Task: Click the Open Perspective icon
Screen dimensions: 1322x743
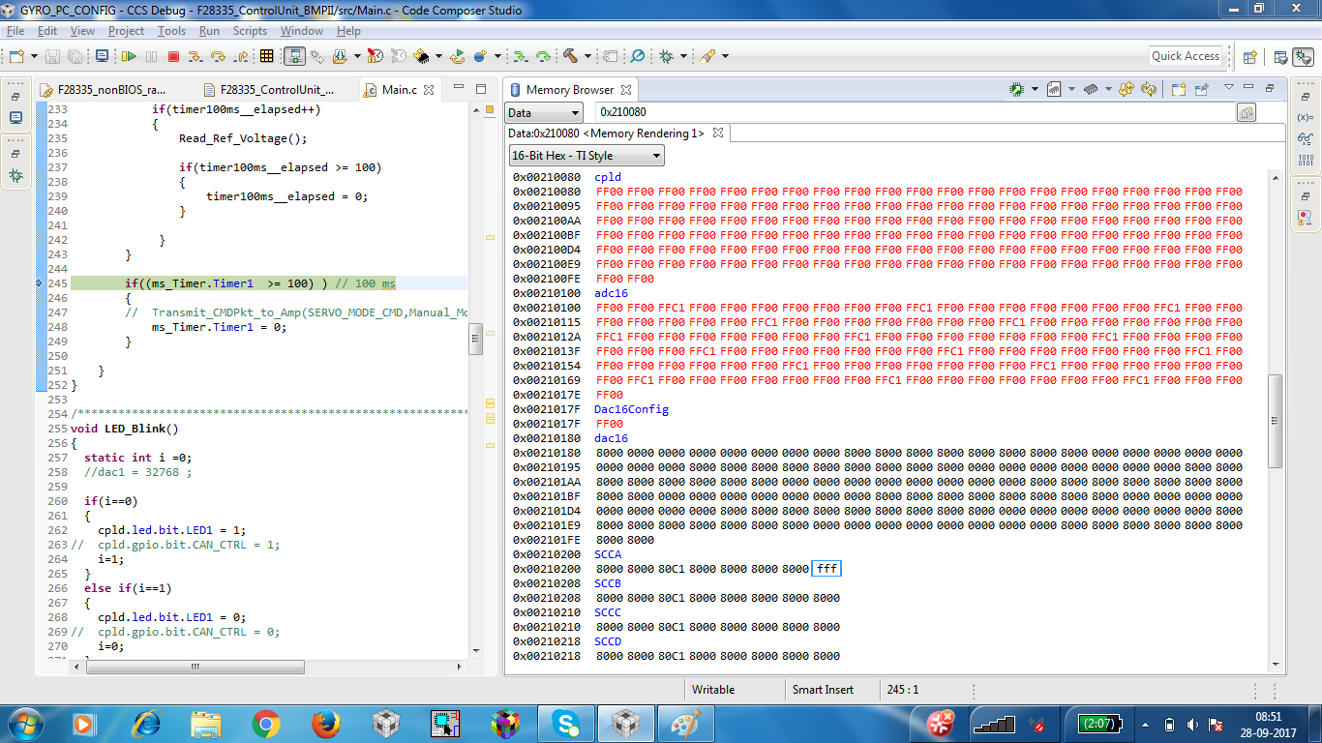Action: [1249, 57]
